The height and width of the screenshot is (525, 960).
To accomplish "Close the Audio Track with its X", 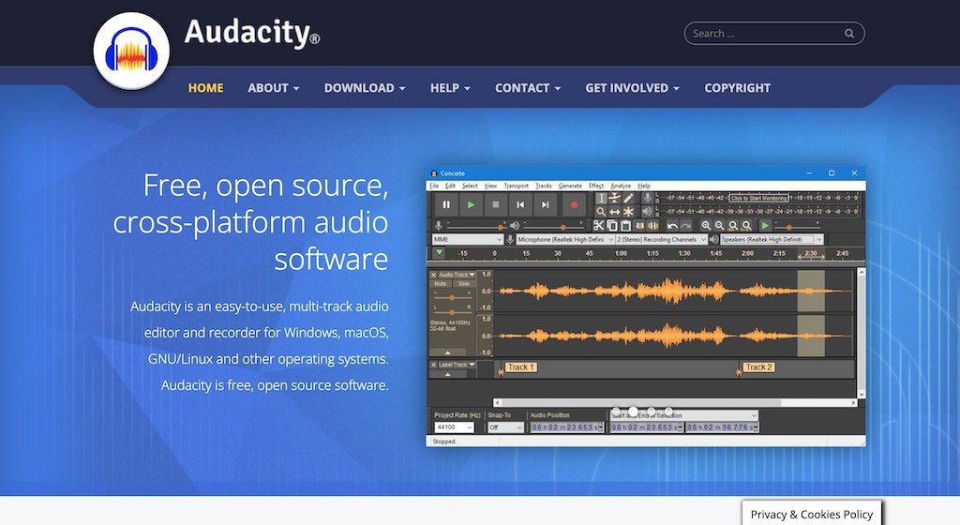I will point(433,276).
